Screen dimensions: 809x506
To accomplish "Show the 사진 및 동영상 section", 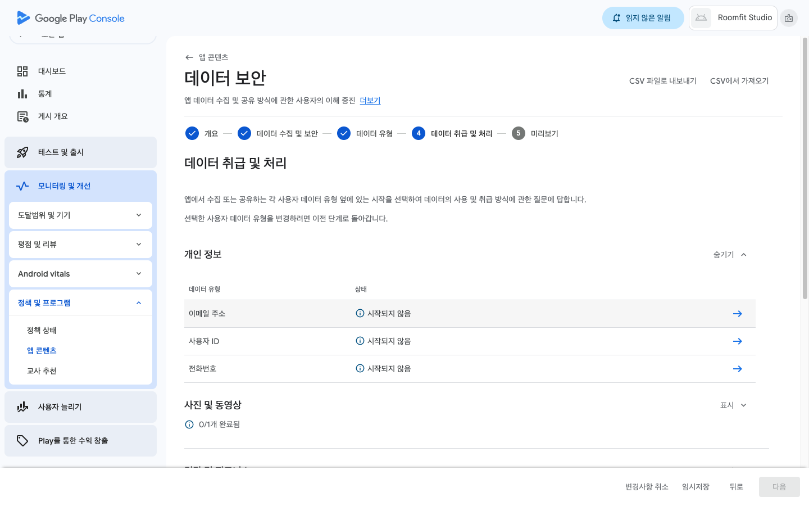I will coord(733,405).
